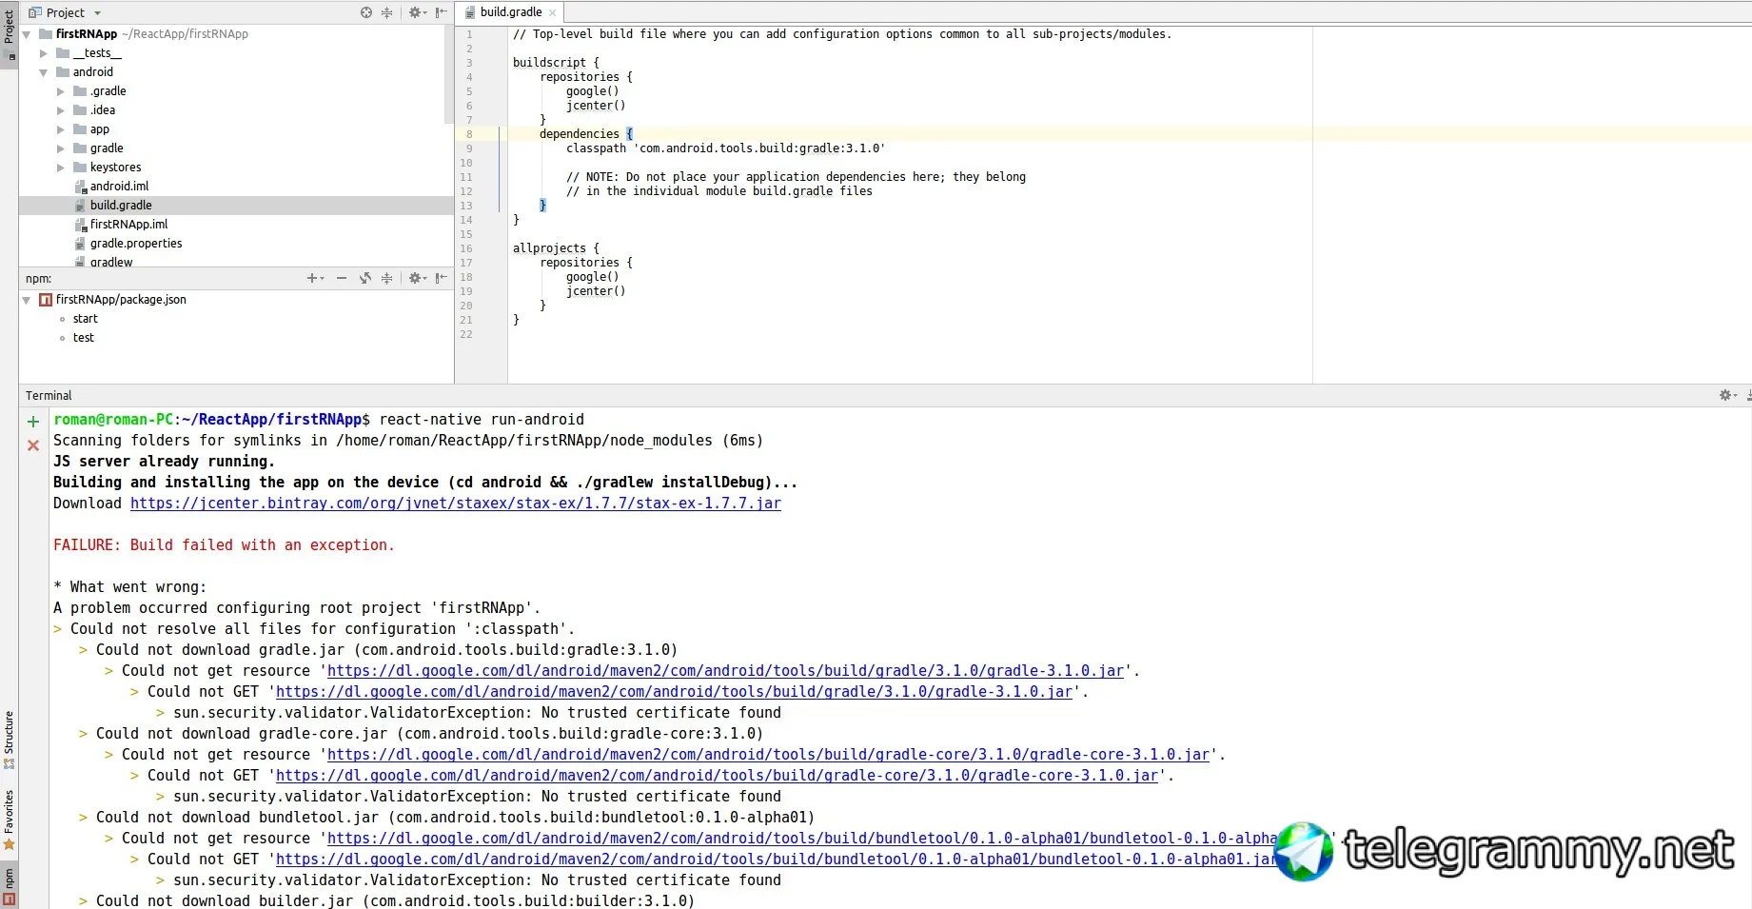Click the Terminal panel title
Viewport: 1752px width, 909px height.
pyautogui.click(x=49, y=395)
